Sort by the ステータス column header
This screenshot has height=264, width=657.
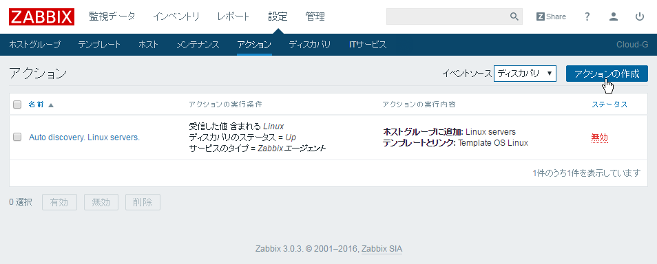609,104
